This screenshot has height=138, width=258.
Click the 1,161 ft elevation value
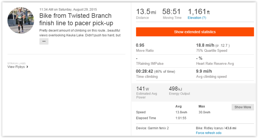[199, 12]
